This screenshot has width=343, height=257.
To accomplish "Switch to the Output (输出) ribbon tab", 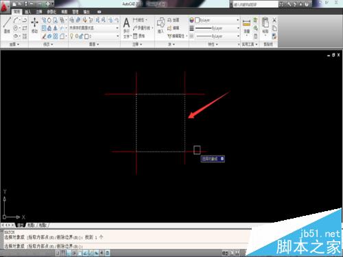I will 86,12.
